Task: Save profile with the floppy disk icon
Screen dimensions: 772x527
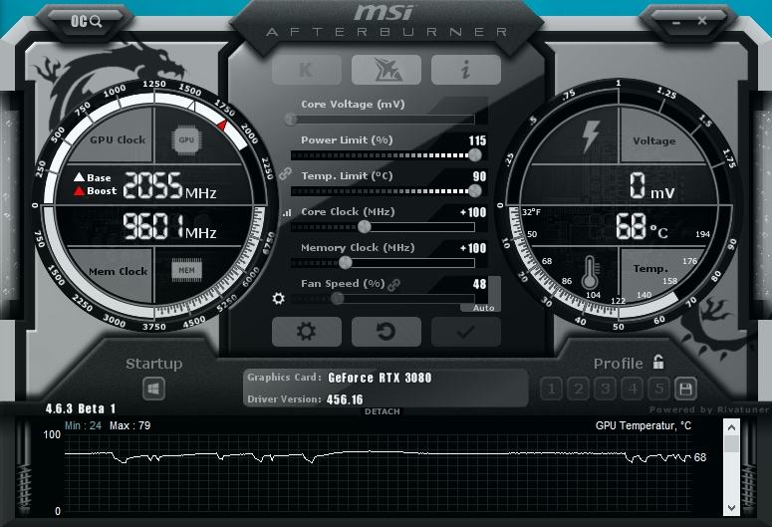Action: 685,390
